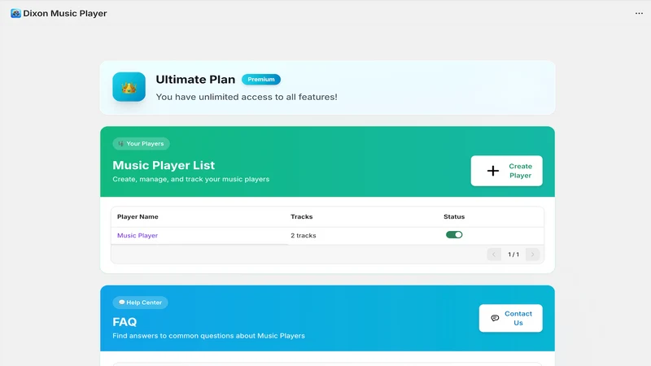Toggle the Music Player status switch
This screenshot has height=366, width=651.
tap(454, 235)
